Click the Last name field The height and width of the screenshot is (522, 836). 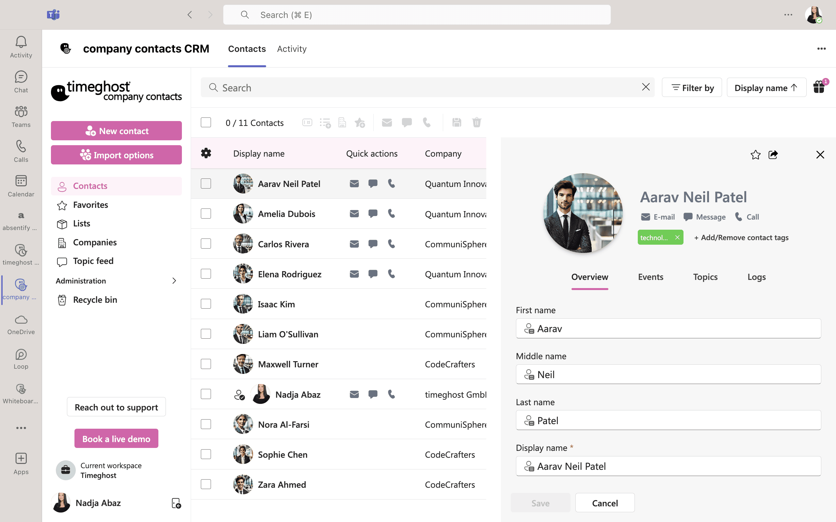[668, 420]
